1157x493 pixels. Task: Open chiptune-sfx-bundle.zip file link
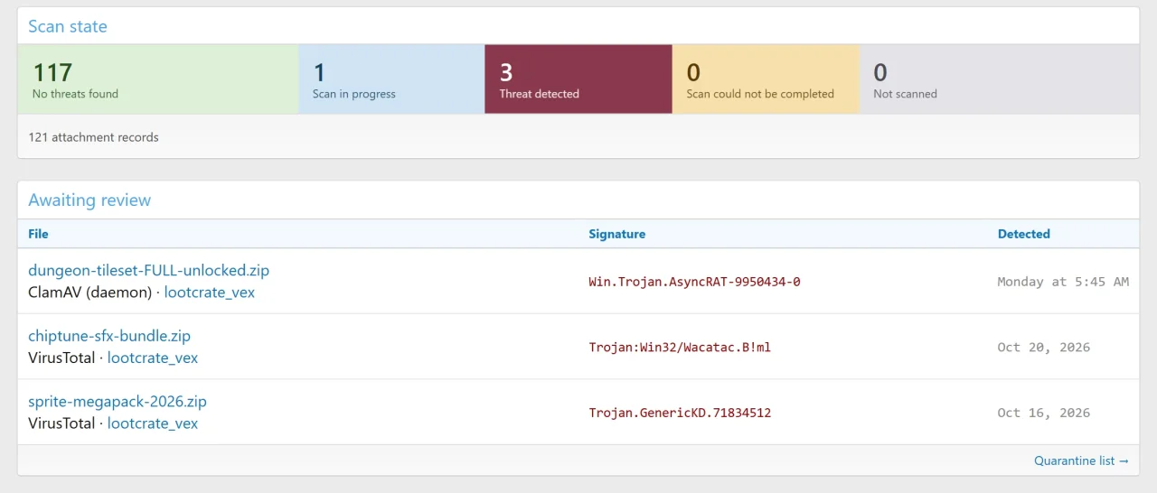[x=109, y=336]
